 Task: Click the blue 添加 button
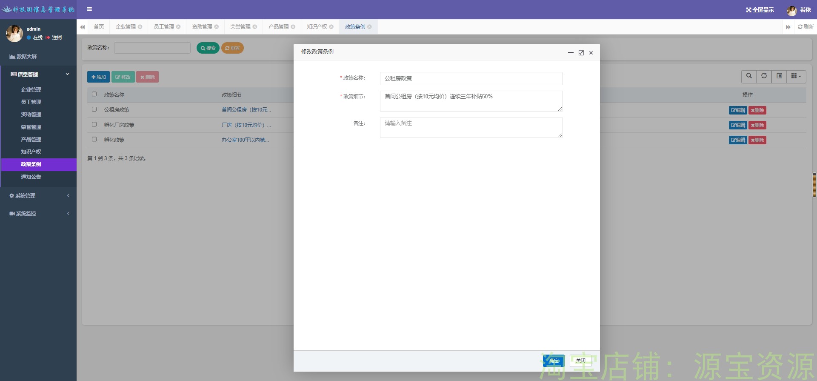tap(98, 77)
